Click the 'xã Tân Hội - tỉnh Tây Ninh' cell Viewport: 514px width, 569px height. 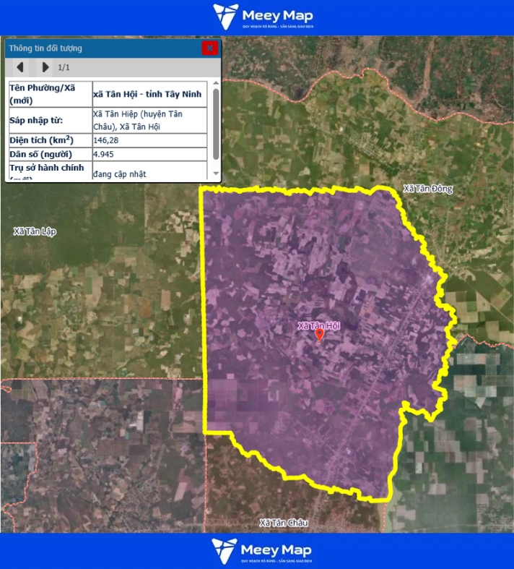coord(149,94)
